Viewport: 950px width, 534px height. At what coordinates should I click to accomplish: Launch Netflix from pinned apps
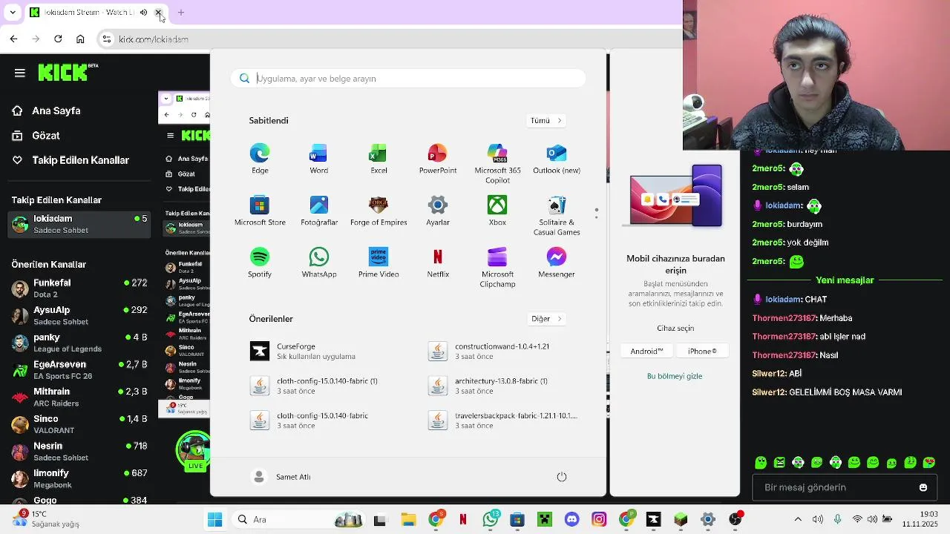pyautogui.click(x=438, y=263)
